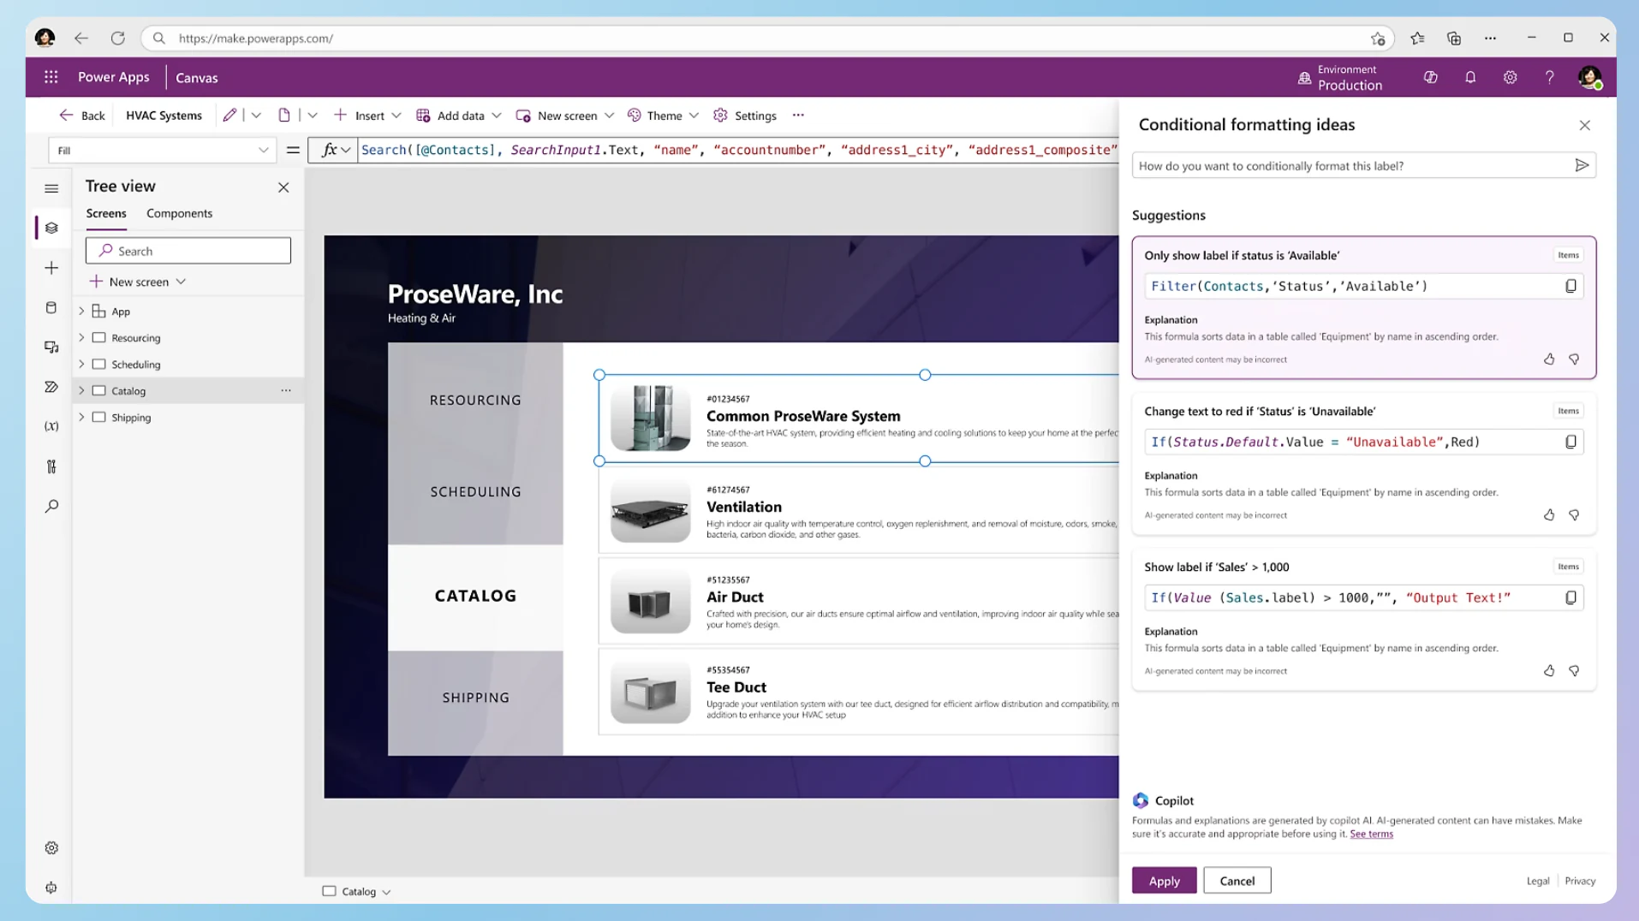This screenshot has height=921, width=1639.
Task: Open the app launcher waffle icon
Action: pos(51,77)
